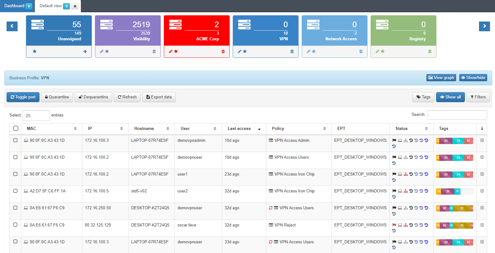
Task: Click Toggle port button
Action: (x=23, y=97)
